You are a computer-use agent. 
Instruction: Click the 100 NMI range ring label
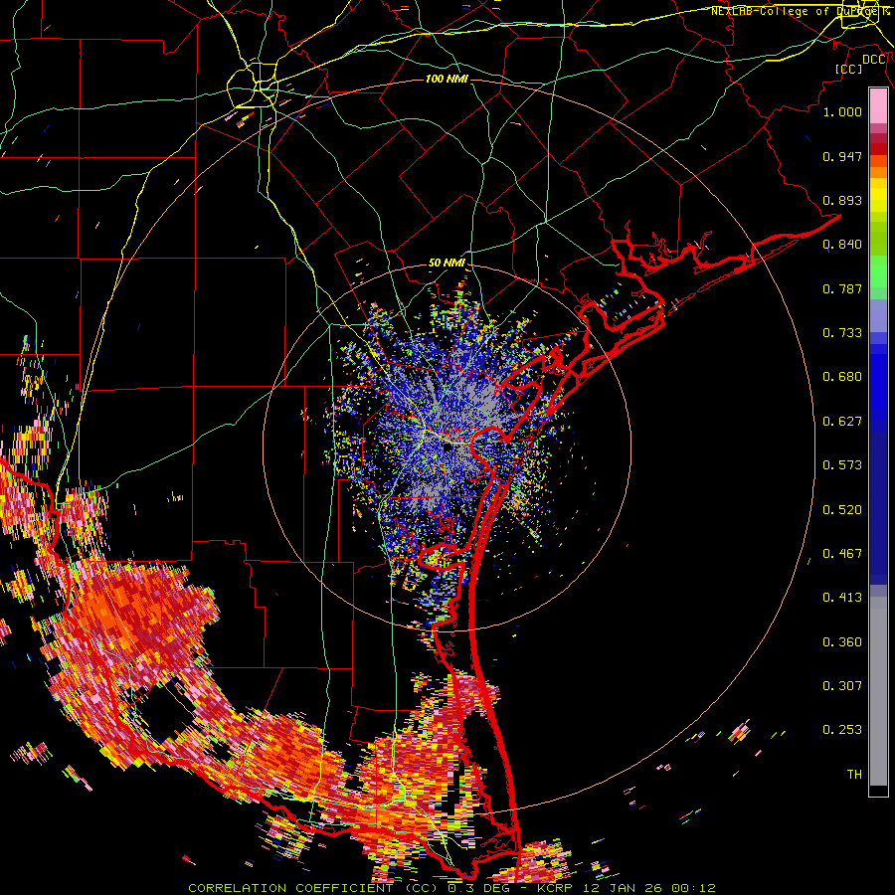447,79
